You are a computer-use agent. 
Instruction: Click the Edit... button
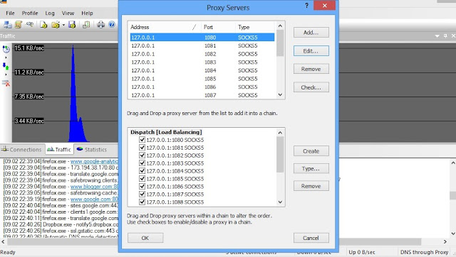(x=311, y=51)
